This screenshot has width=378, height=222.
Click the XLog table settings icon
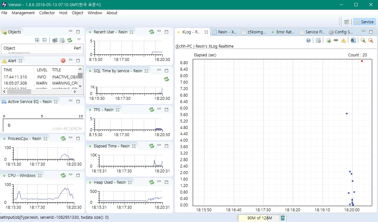click(318, 40)
